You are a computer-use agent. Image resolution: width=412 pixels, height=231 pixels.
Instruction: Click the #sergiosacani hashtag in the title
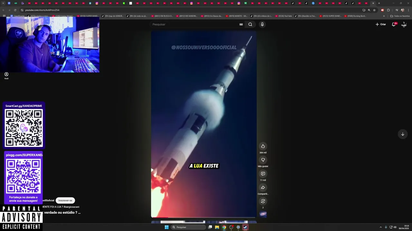pos(71,207)
